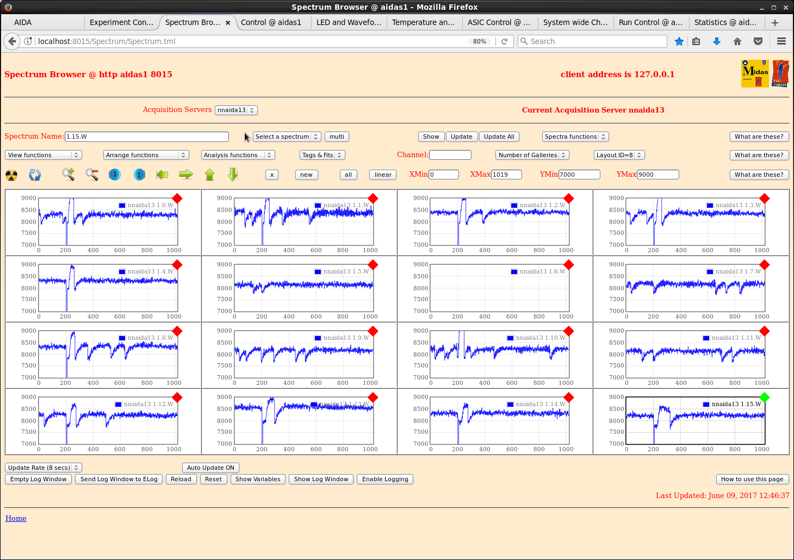Image resolution: width=794 pixels, height=560 pixels.
Task: Click the zoom out magnifier icon
Action: (92, 175)
